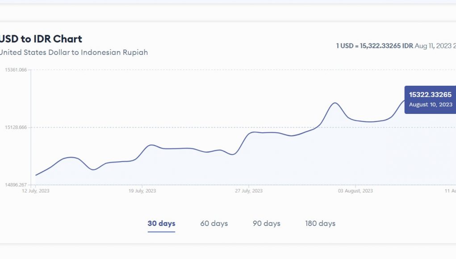Click the United States Dollar to Indonesian Rupiah subtitle

[x=74, y=52]
